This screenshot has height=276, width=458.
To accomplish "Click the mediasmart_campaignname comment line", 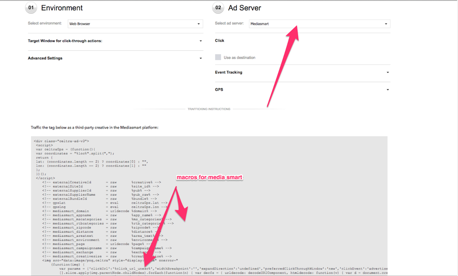I will pos(107,249).
